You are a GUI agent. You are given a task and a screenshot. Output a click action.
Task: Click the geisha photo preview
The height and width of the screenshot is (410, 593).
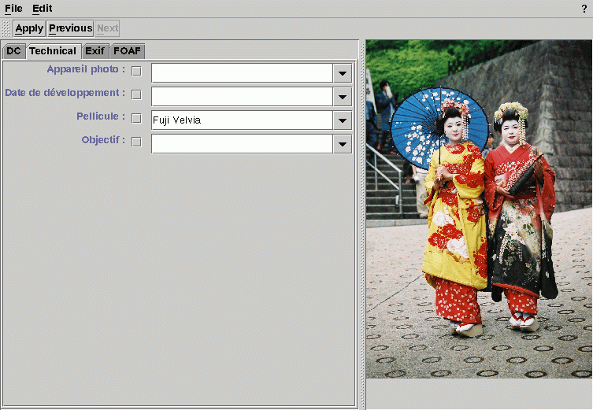pyautogui.click(x=479, y=209)
